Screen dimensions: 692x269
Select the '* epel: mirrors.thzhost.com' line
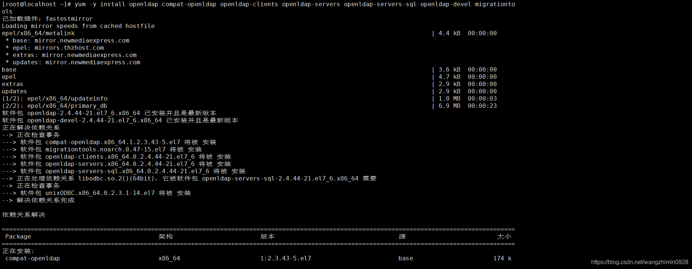click(55, 48)
